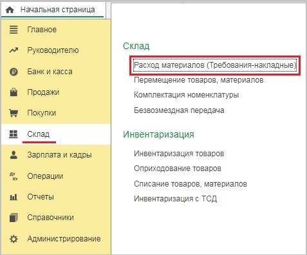Click the grid icon for Склад
This screenshot has height=255, width=307.
tap(14, 134)
